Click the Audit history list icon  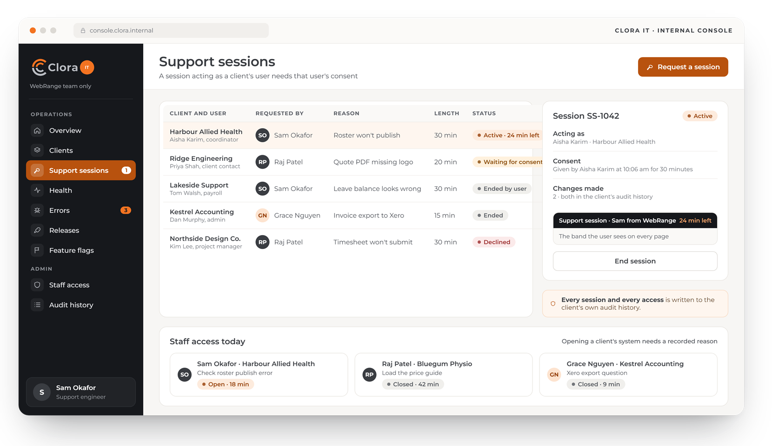pos(37,305)
